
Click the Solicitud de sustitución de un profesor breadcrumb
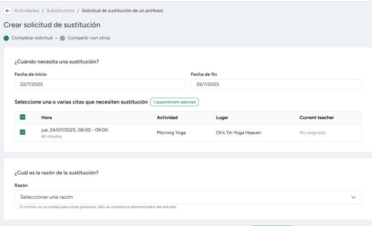coord(122,11)
